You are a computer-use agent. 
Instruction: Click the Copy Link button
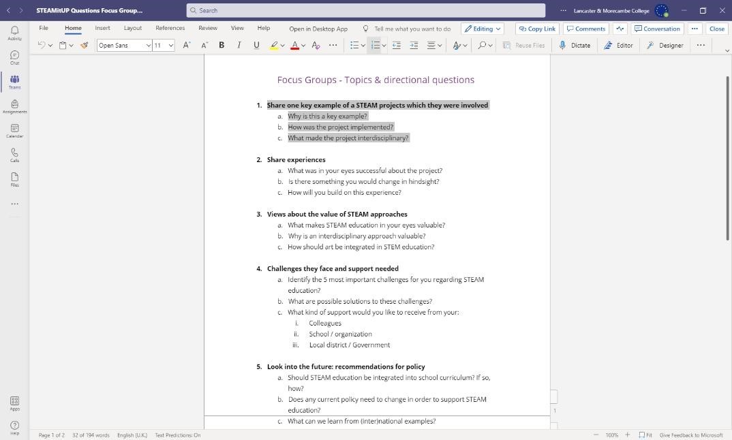(537, 29)
